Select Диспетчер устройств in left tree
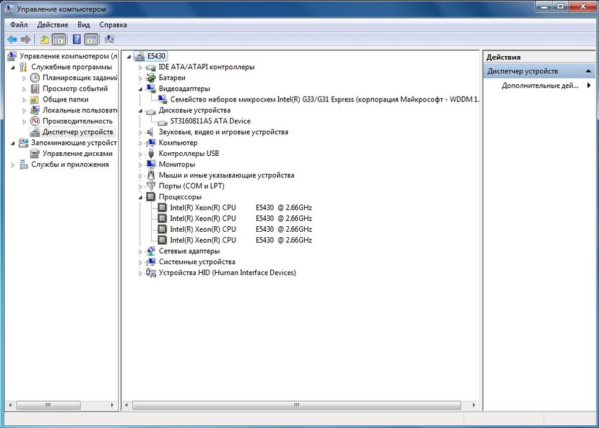Viewport: 599px width, 428px height. [78, 132]
